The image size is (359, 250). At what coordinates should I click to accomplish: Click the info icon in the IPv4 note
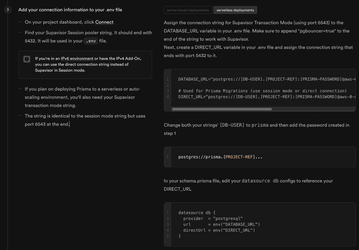(27, 59)
